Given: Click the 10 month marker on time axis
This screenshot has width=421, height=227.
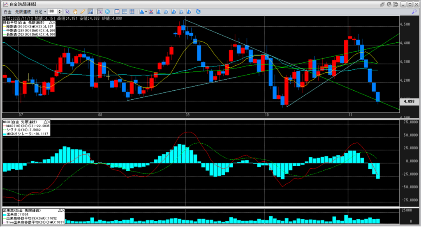Looking at the screenshot, I should pyautogui.click(x=266, y=115).
